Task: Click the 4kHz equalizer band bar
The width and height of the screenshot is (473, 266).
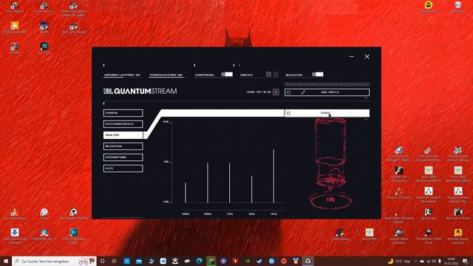Action: tap(274, 176)
